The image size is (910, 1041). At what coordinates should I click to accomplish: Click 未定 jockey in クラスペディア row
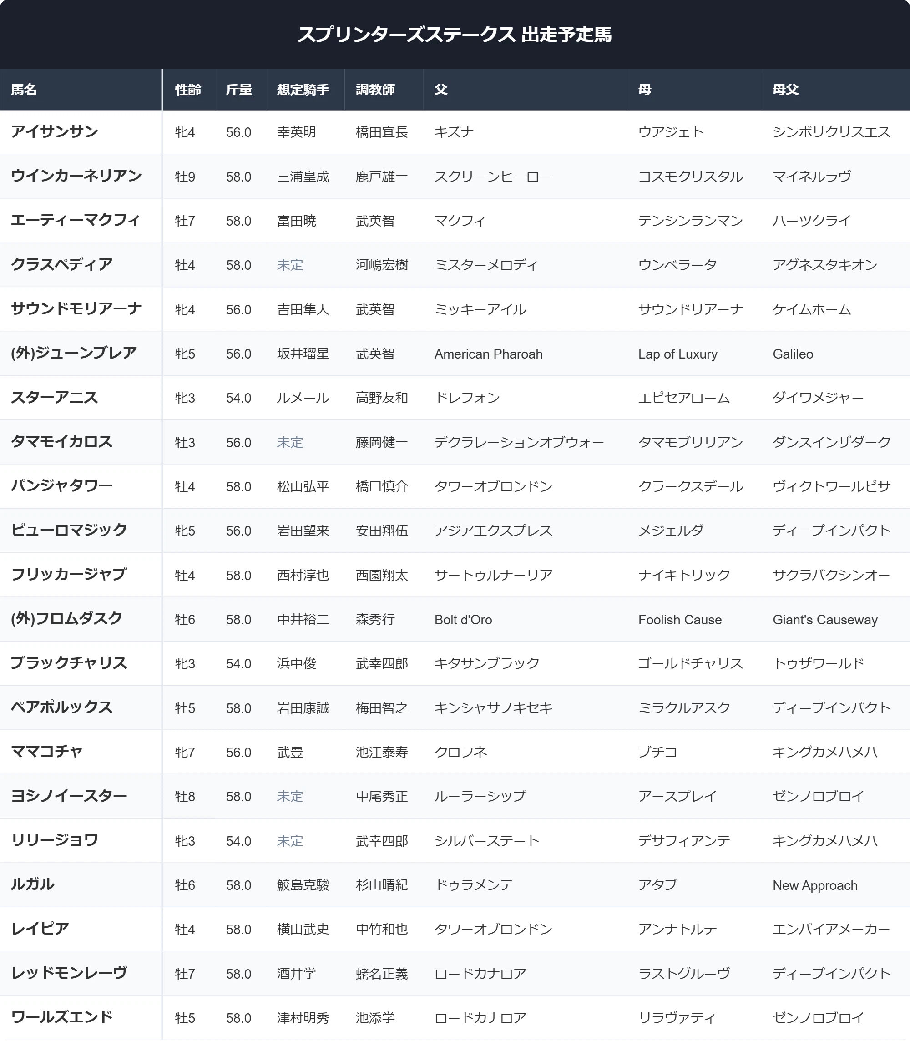290,265
